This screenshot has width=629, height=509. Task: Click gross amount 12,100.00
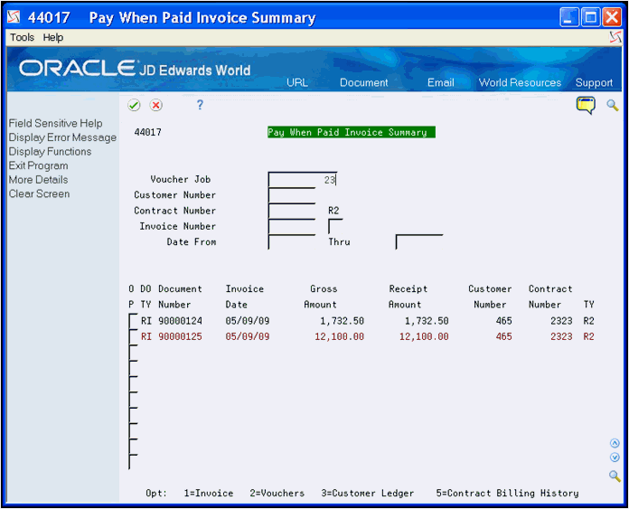340,337
